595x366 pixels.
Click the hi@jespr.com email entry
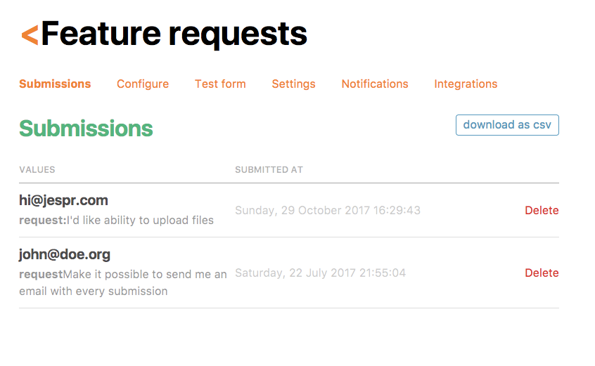[63, 200]
